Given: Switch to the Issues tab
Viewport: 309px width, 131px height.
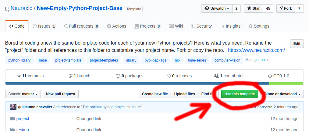Looking at the screenshot, I should (44, 26).
